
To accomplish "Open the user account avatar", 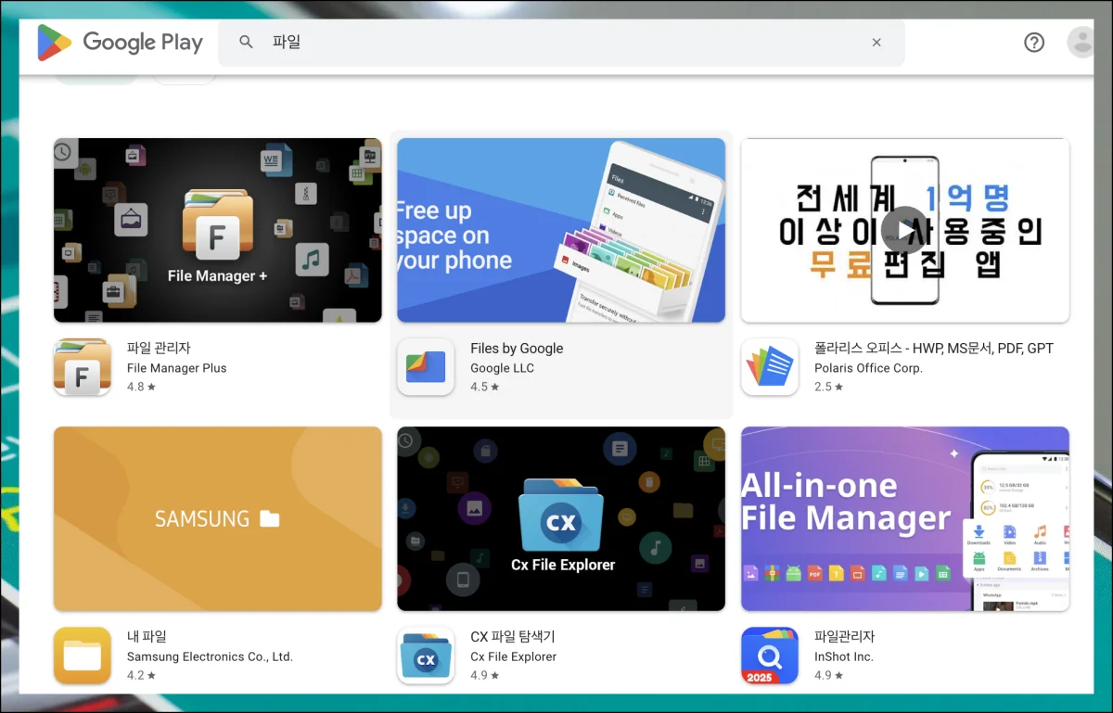I will point(1081,43).
